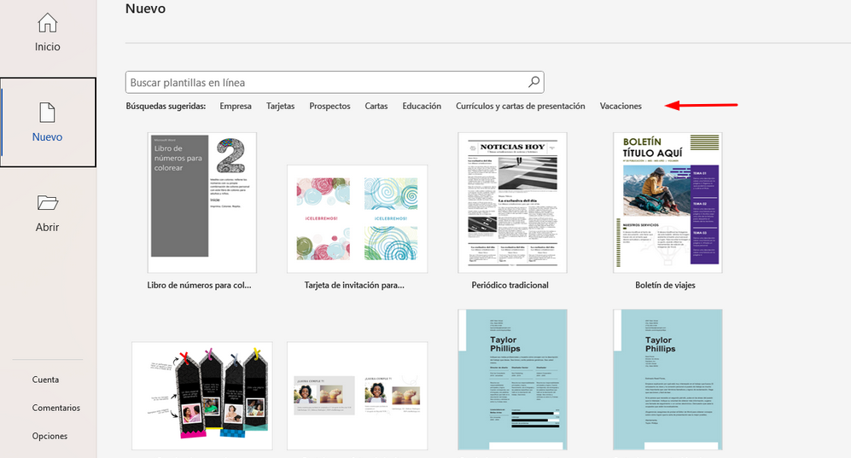Click the Boletín de viajes caption
The width and height of the screenshot is (851, 458).
pos(666,285)
